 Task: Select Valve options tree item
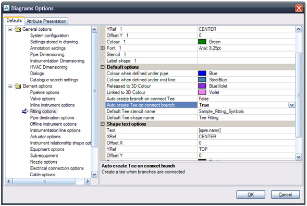(43, 99)
